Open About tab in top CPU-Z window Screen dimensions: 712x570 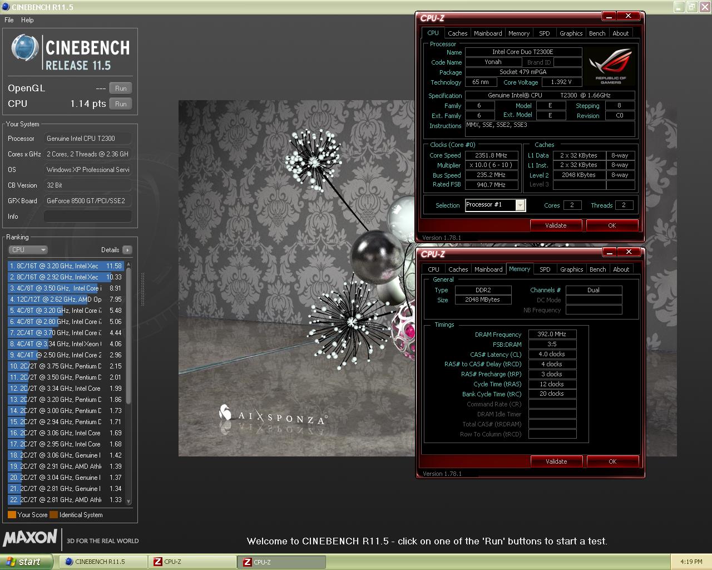621,33
